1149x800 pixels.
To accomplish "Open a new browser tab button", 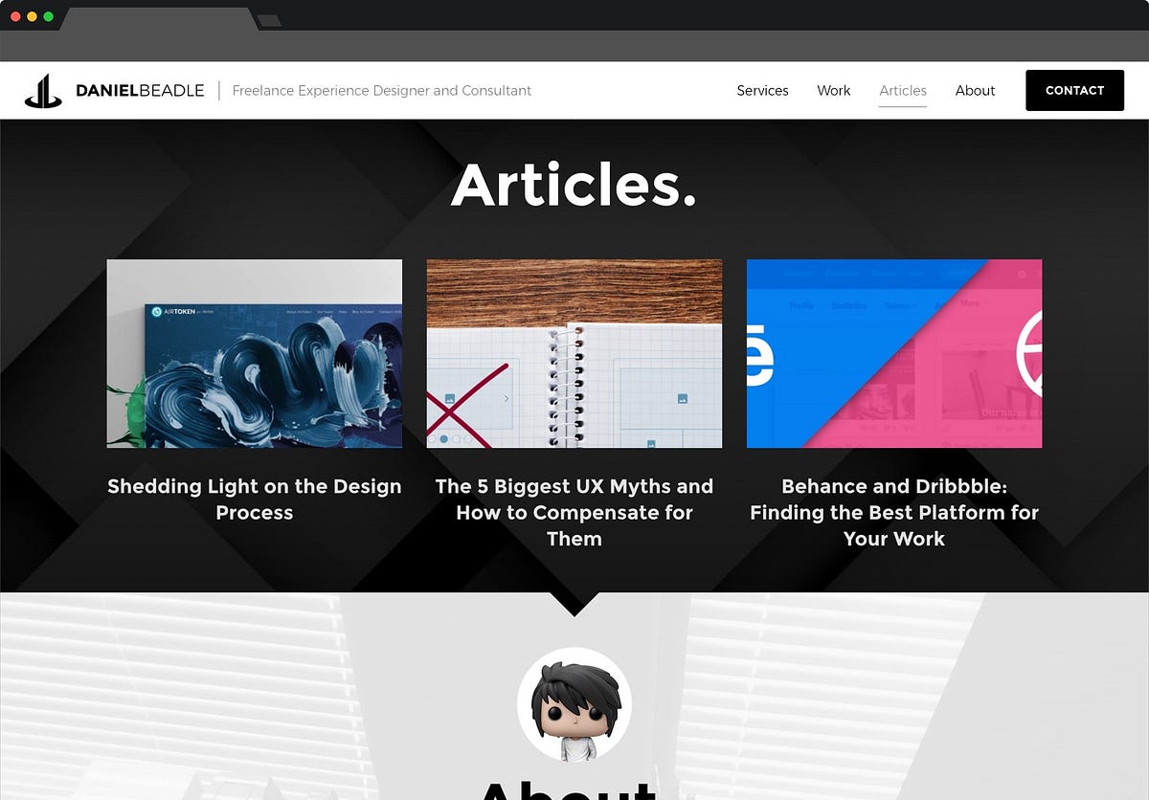I will click(269, 21).
